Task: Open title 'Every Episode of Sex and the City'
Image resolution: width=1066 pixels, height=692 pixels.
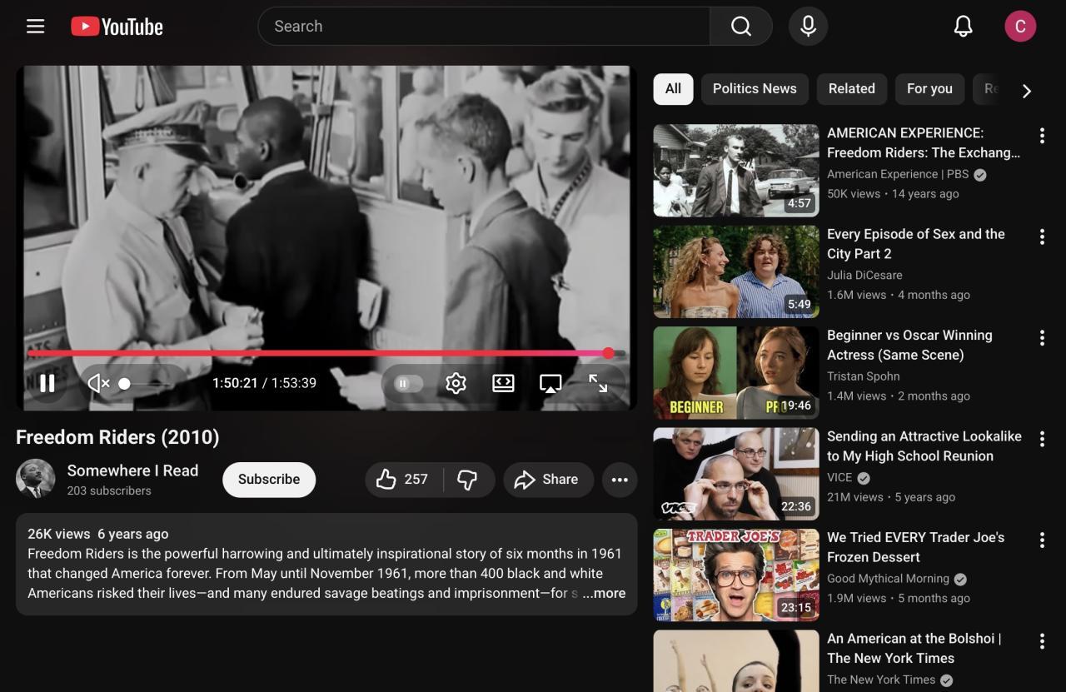Action: click(x=916, y=244)
